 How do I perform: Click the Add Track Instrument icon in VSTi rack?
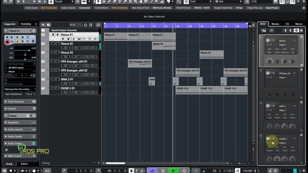tap(263, 30)
